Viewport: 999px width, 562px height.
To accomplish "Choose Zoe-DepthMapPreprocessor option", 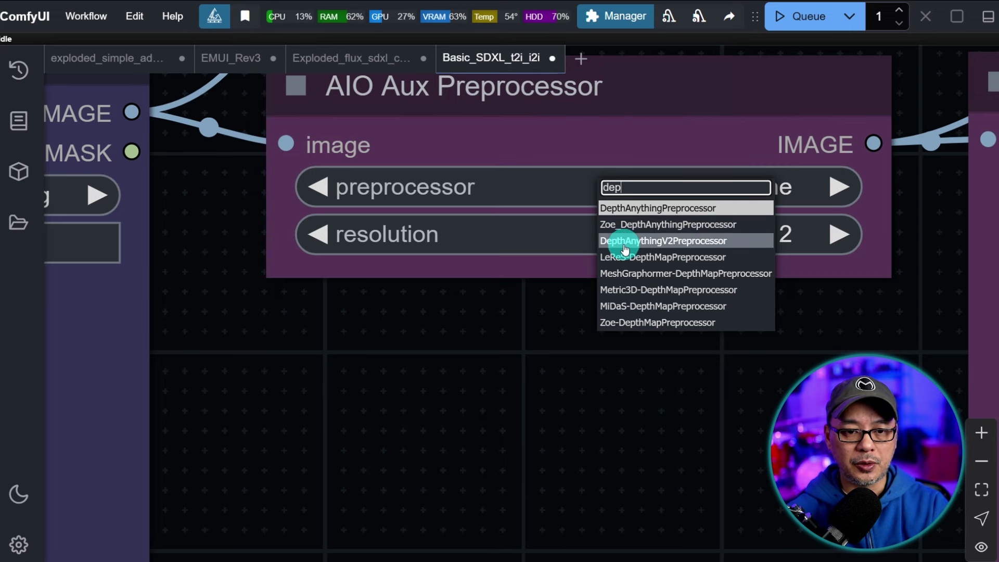I will 658,323.
